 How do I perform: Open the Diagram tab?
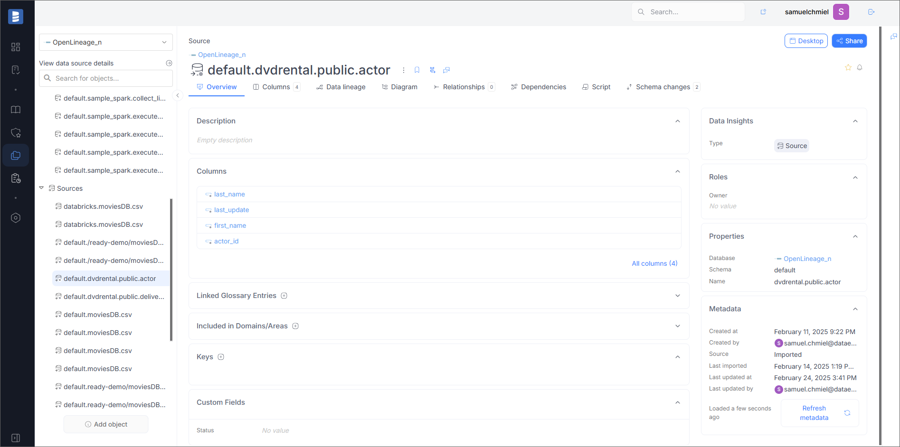[x=399, y=87]
